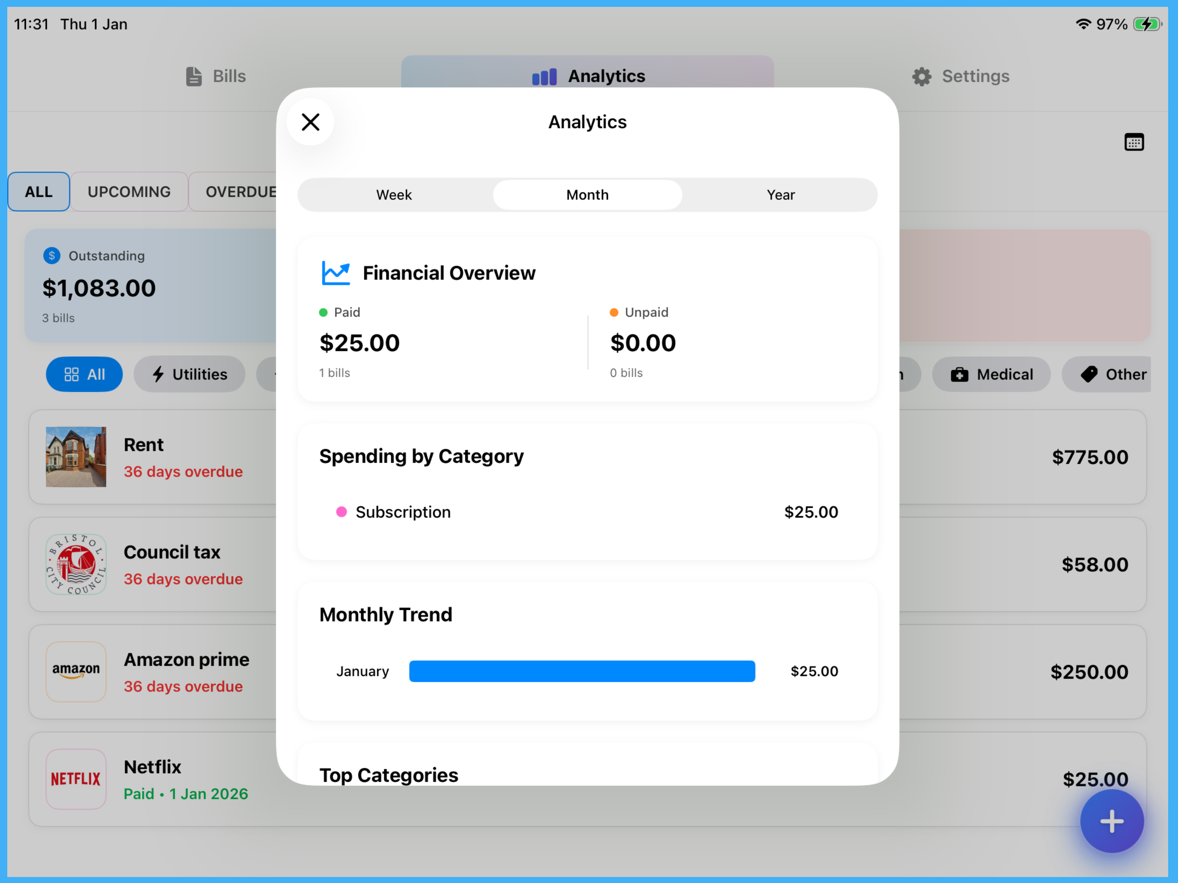Image resolution: width=1178 pixels, height=883 pixels.
Task: Click the orange Unpaid indicator dot
Action: click(x=614, y=312)
